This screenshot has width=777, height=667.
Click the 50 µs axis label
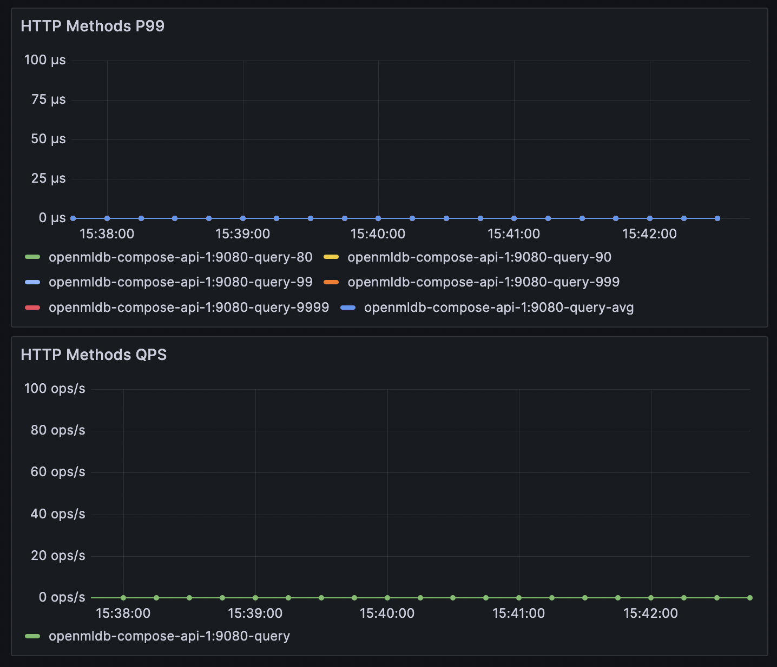48,139
